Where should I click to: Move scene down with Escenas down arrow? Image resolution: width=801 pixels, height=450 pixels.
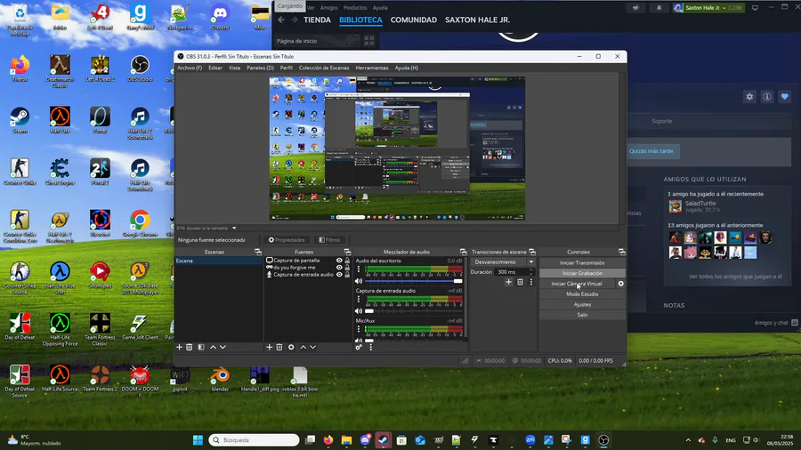coord(222,347)
